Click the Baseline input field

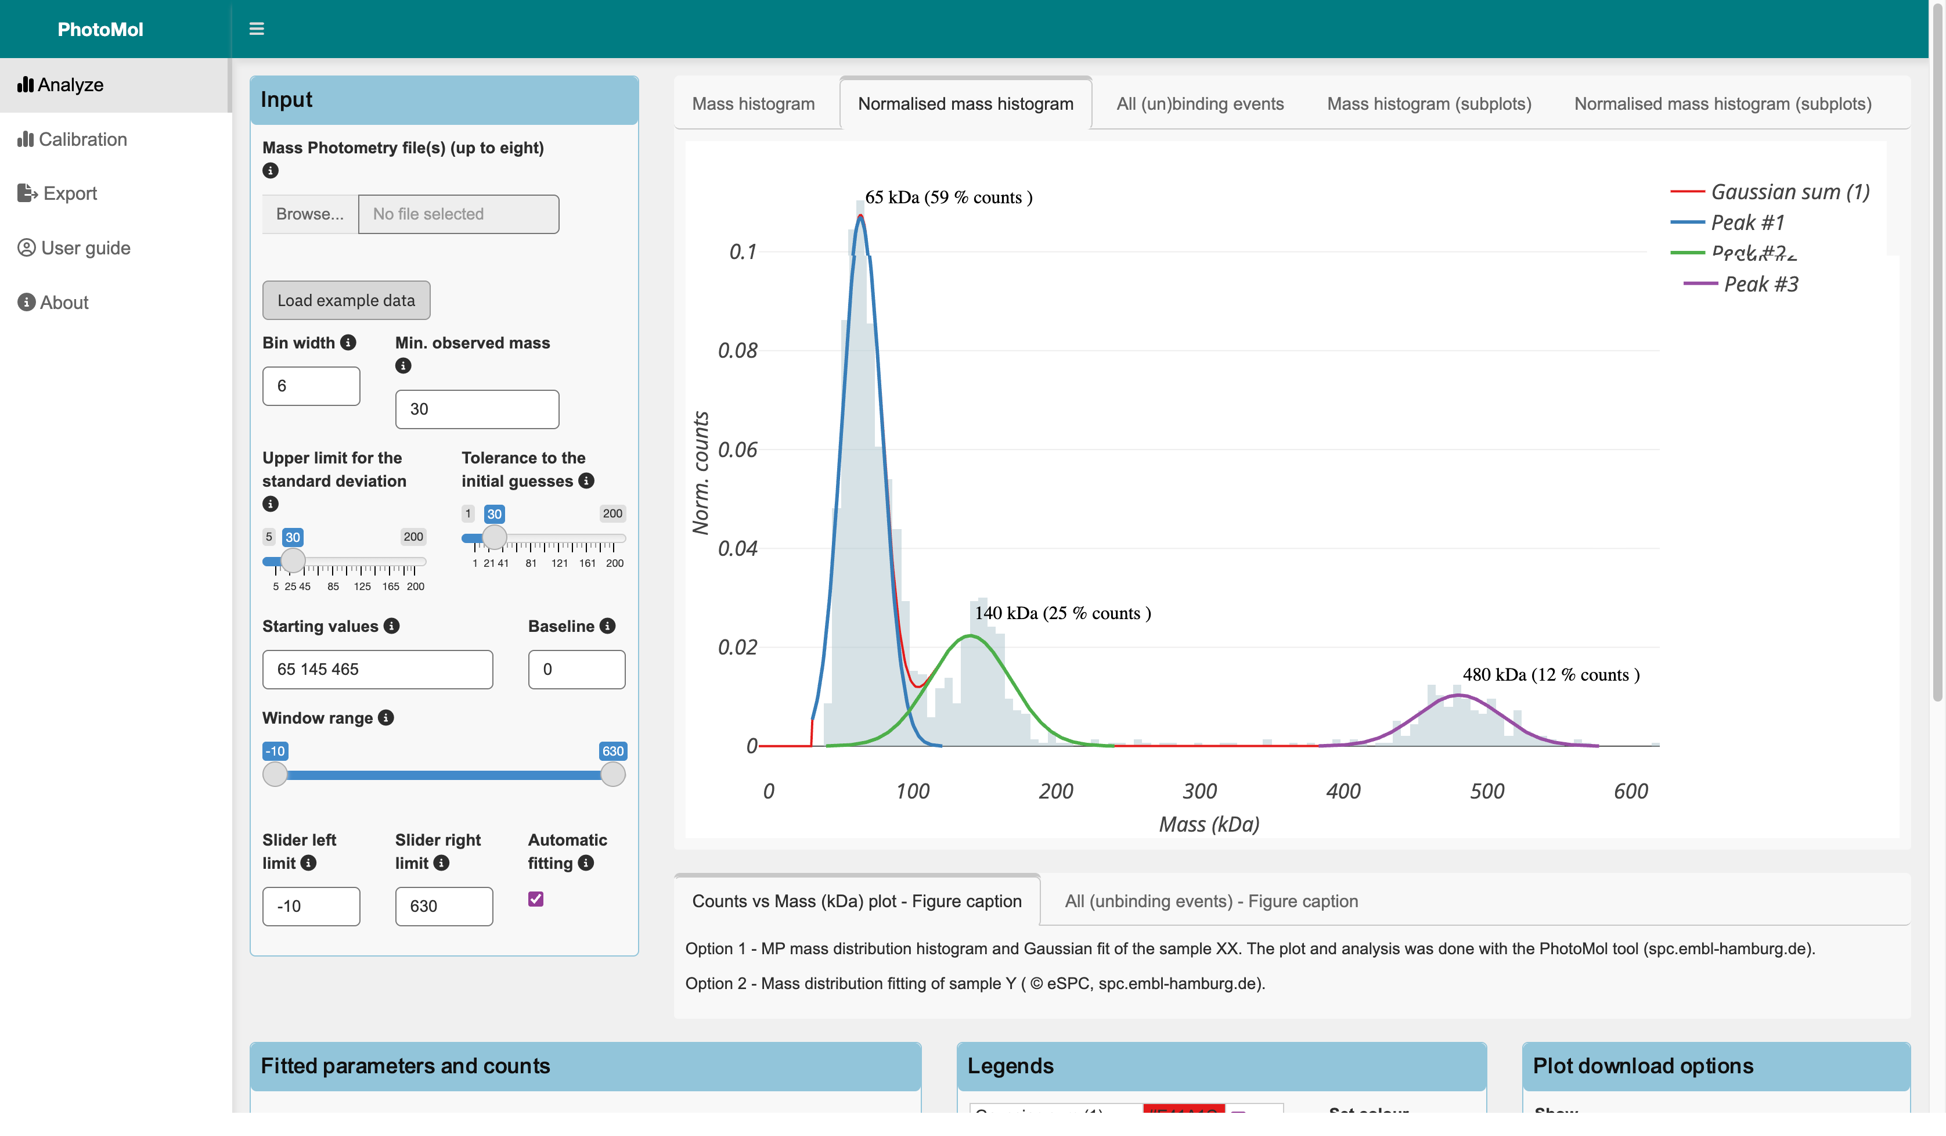tap(577, 670)
